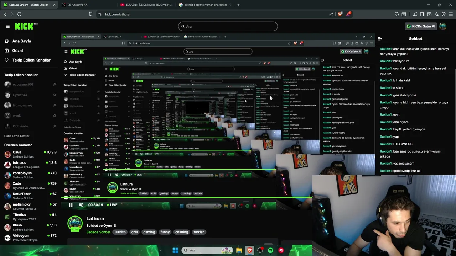Click KICKs Satın Al button
456x256 pixels.
[421, 26]
